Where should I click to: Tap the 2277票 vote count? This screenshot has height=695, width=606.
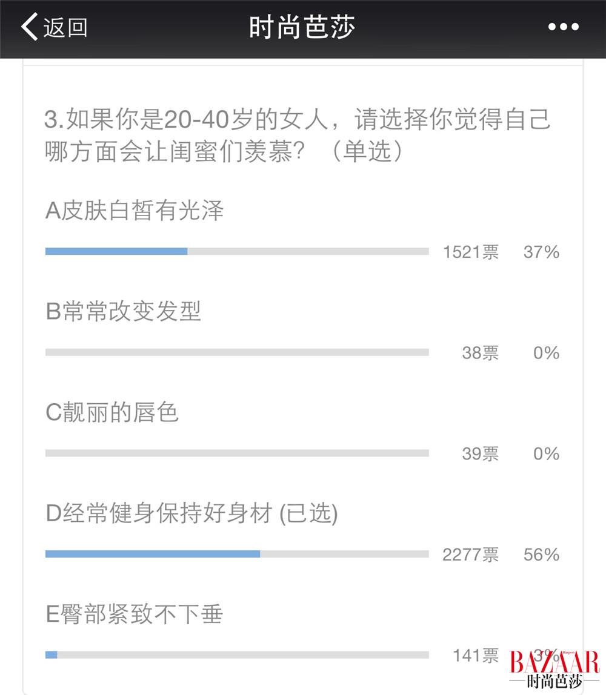[471, 555]
